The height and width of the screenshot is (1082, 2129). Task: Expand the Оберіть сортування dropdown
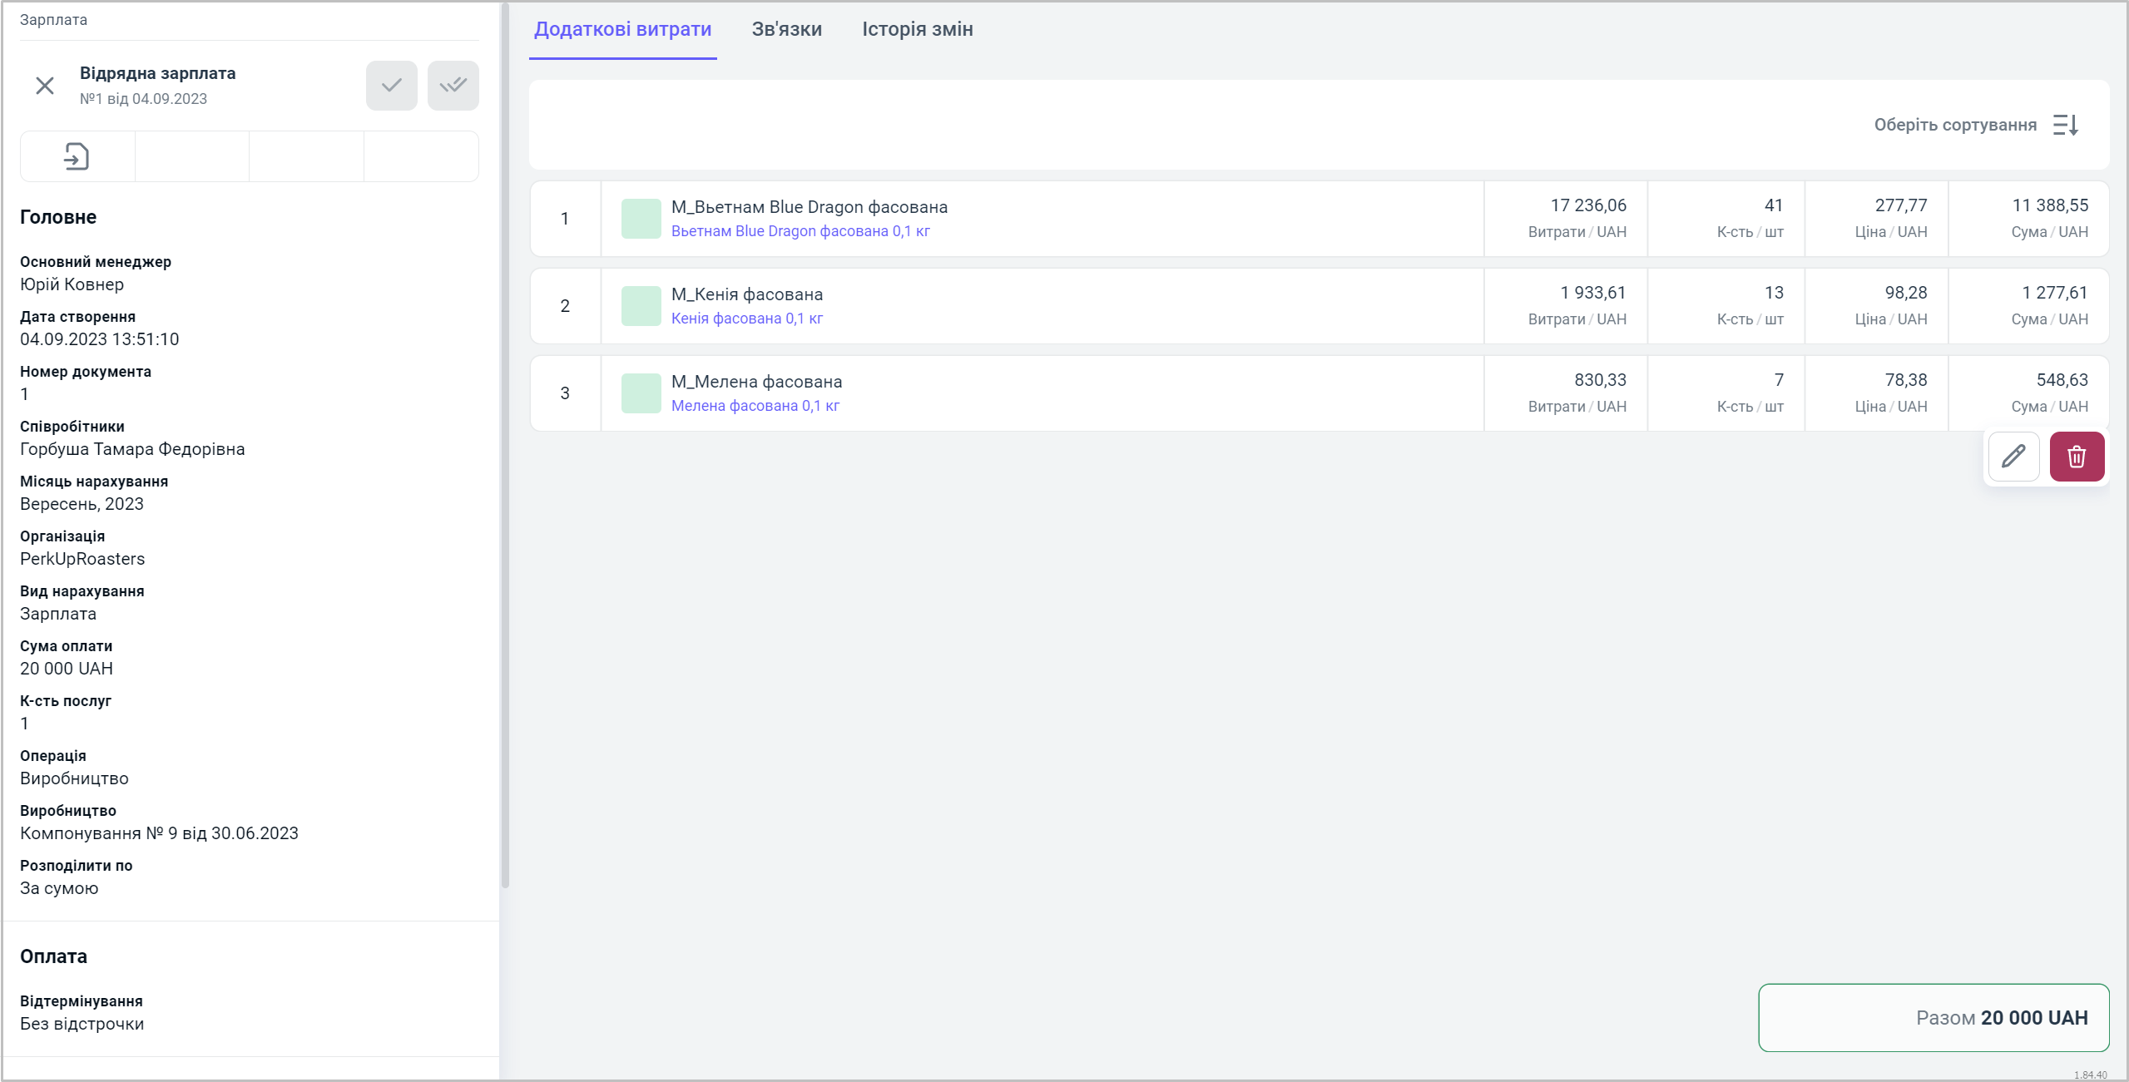1955,125
